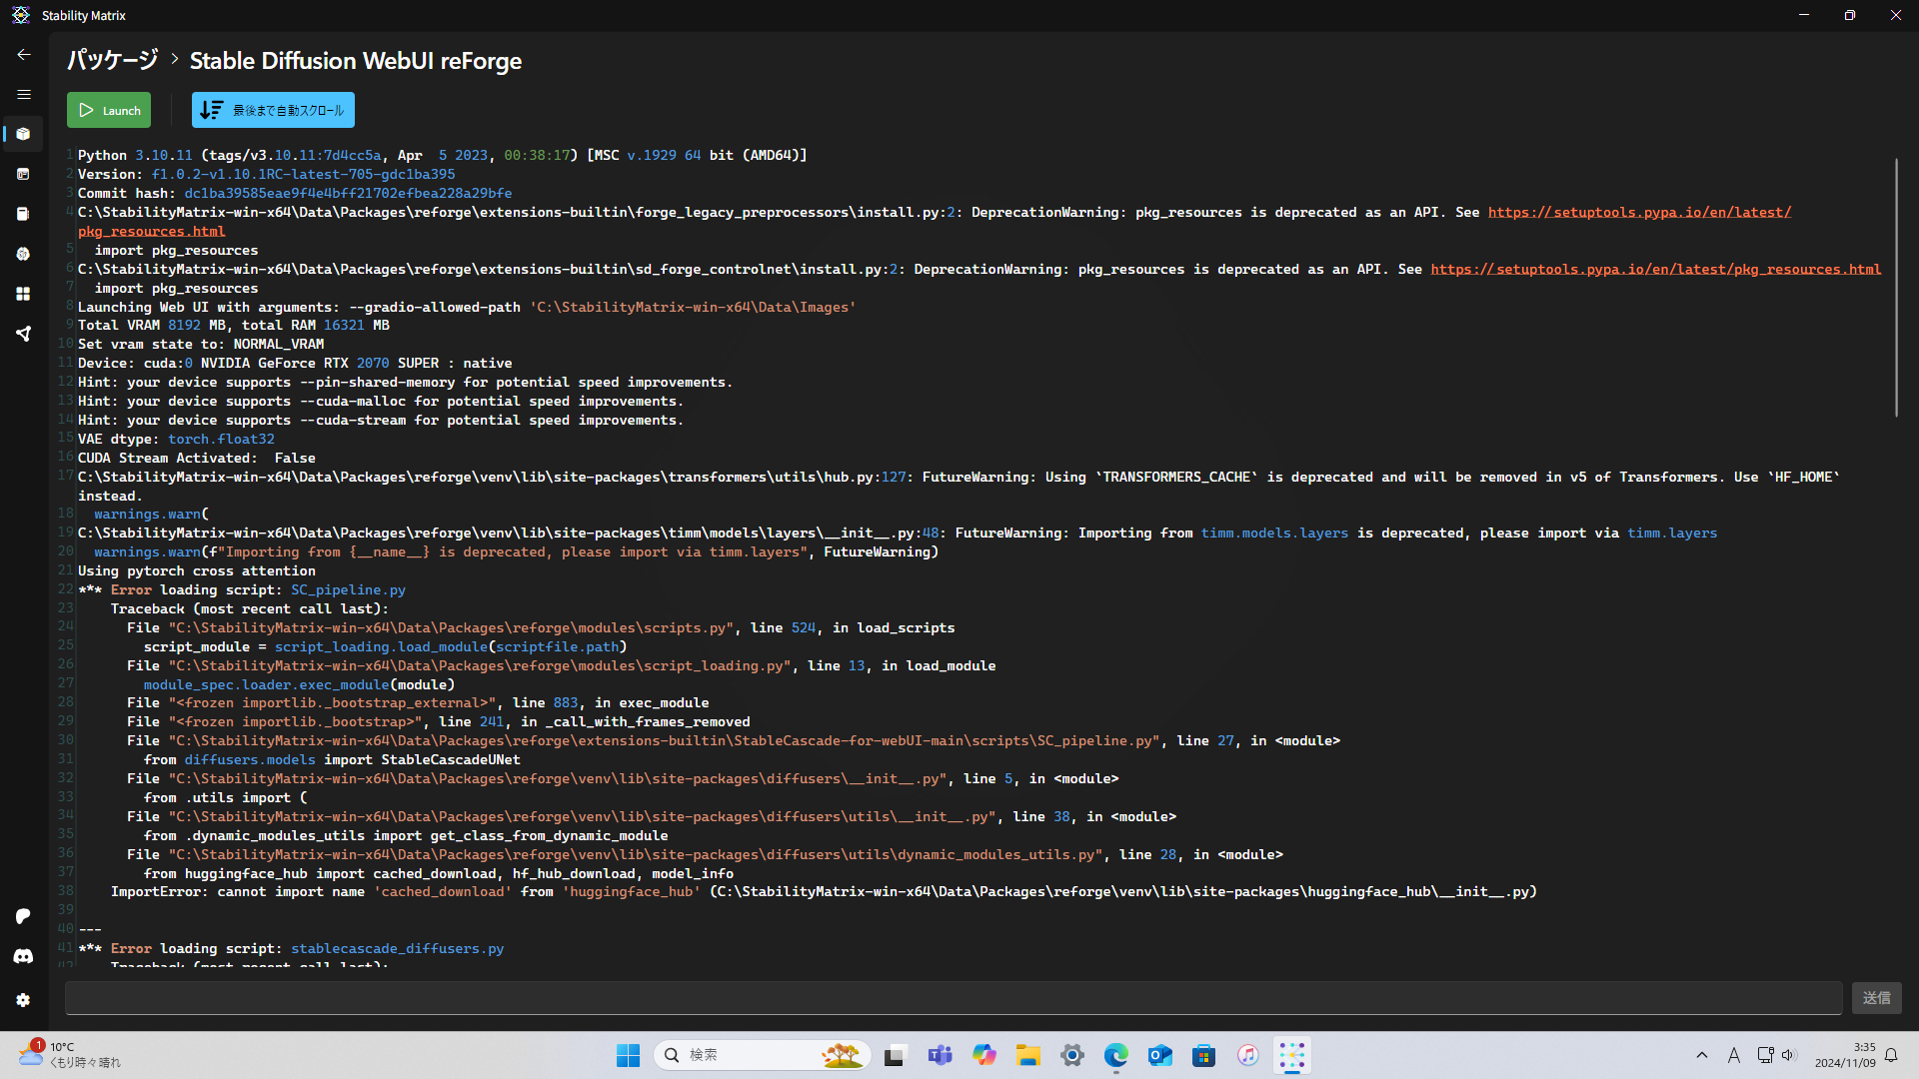Open the Packages sidebar icon
1919x1079 pixels.
[x=24, y=134]
